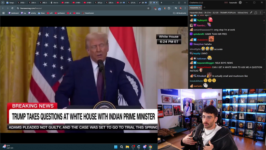Open the OBS taskbar icon
Screen dimensions: 266x150
point(133,147)
